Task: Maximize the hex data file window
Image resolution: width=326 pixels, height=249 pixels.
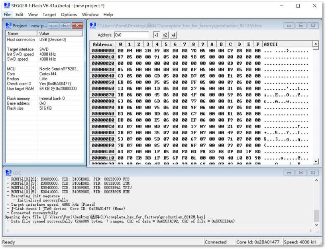Action: pos(301,25)
